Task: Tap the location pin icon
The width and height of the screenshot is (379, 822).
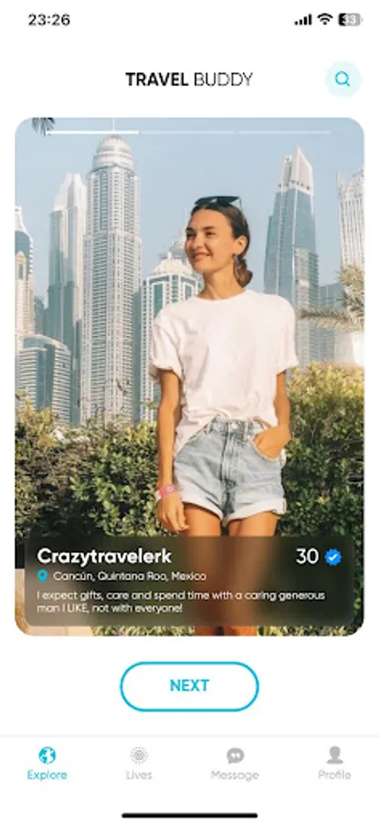Action: 42,576
